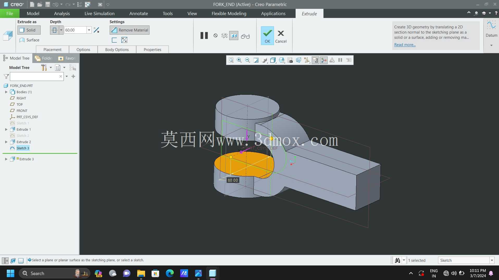Toggle the Attached preview icon
This screenshot has width=499, height=280.
pos(234,36)
